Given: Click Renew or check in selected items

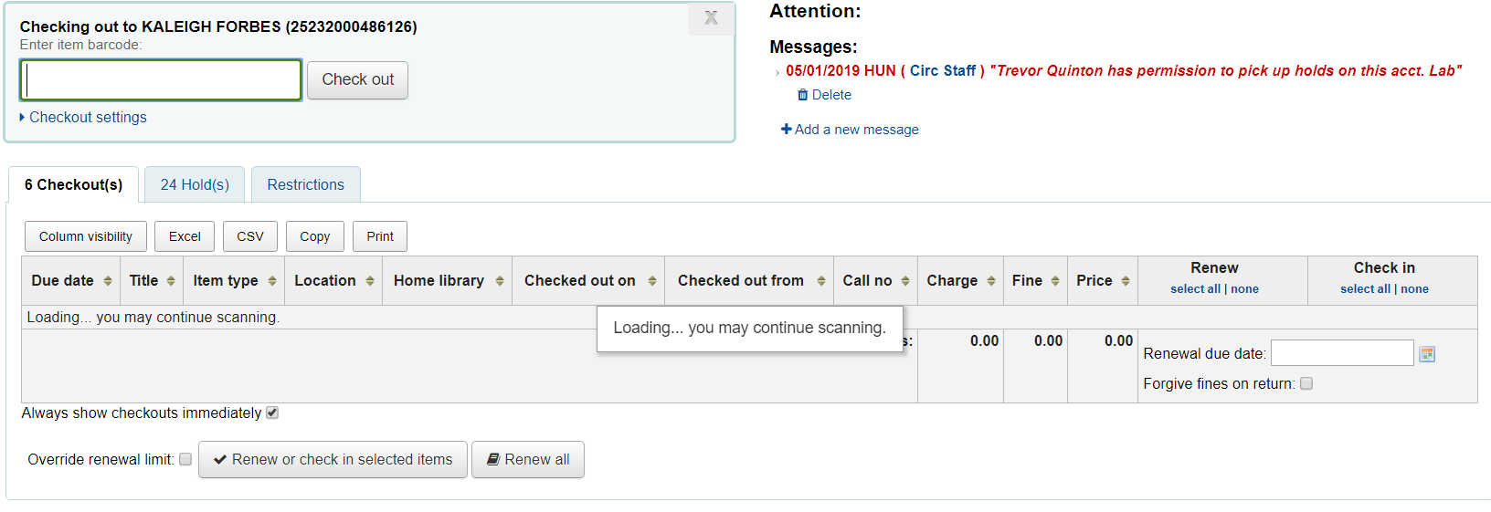Looking at the screenshot, I should 333,460.
